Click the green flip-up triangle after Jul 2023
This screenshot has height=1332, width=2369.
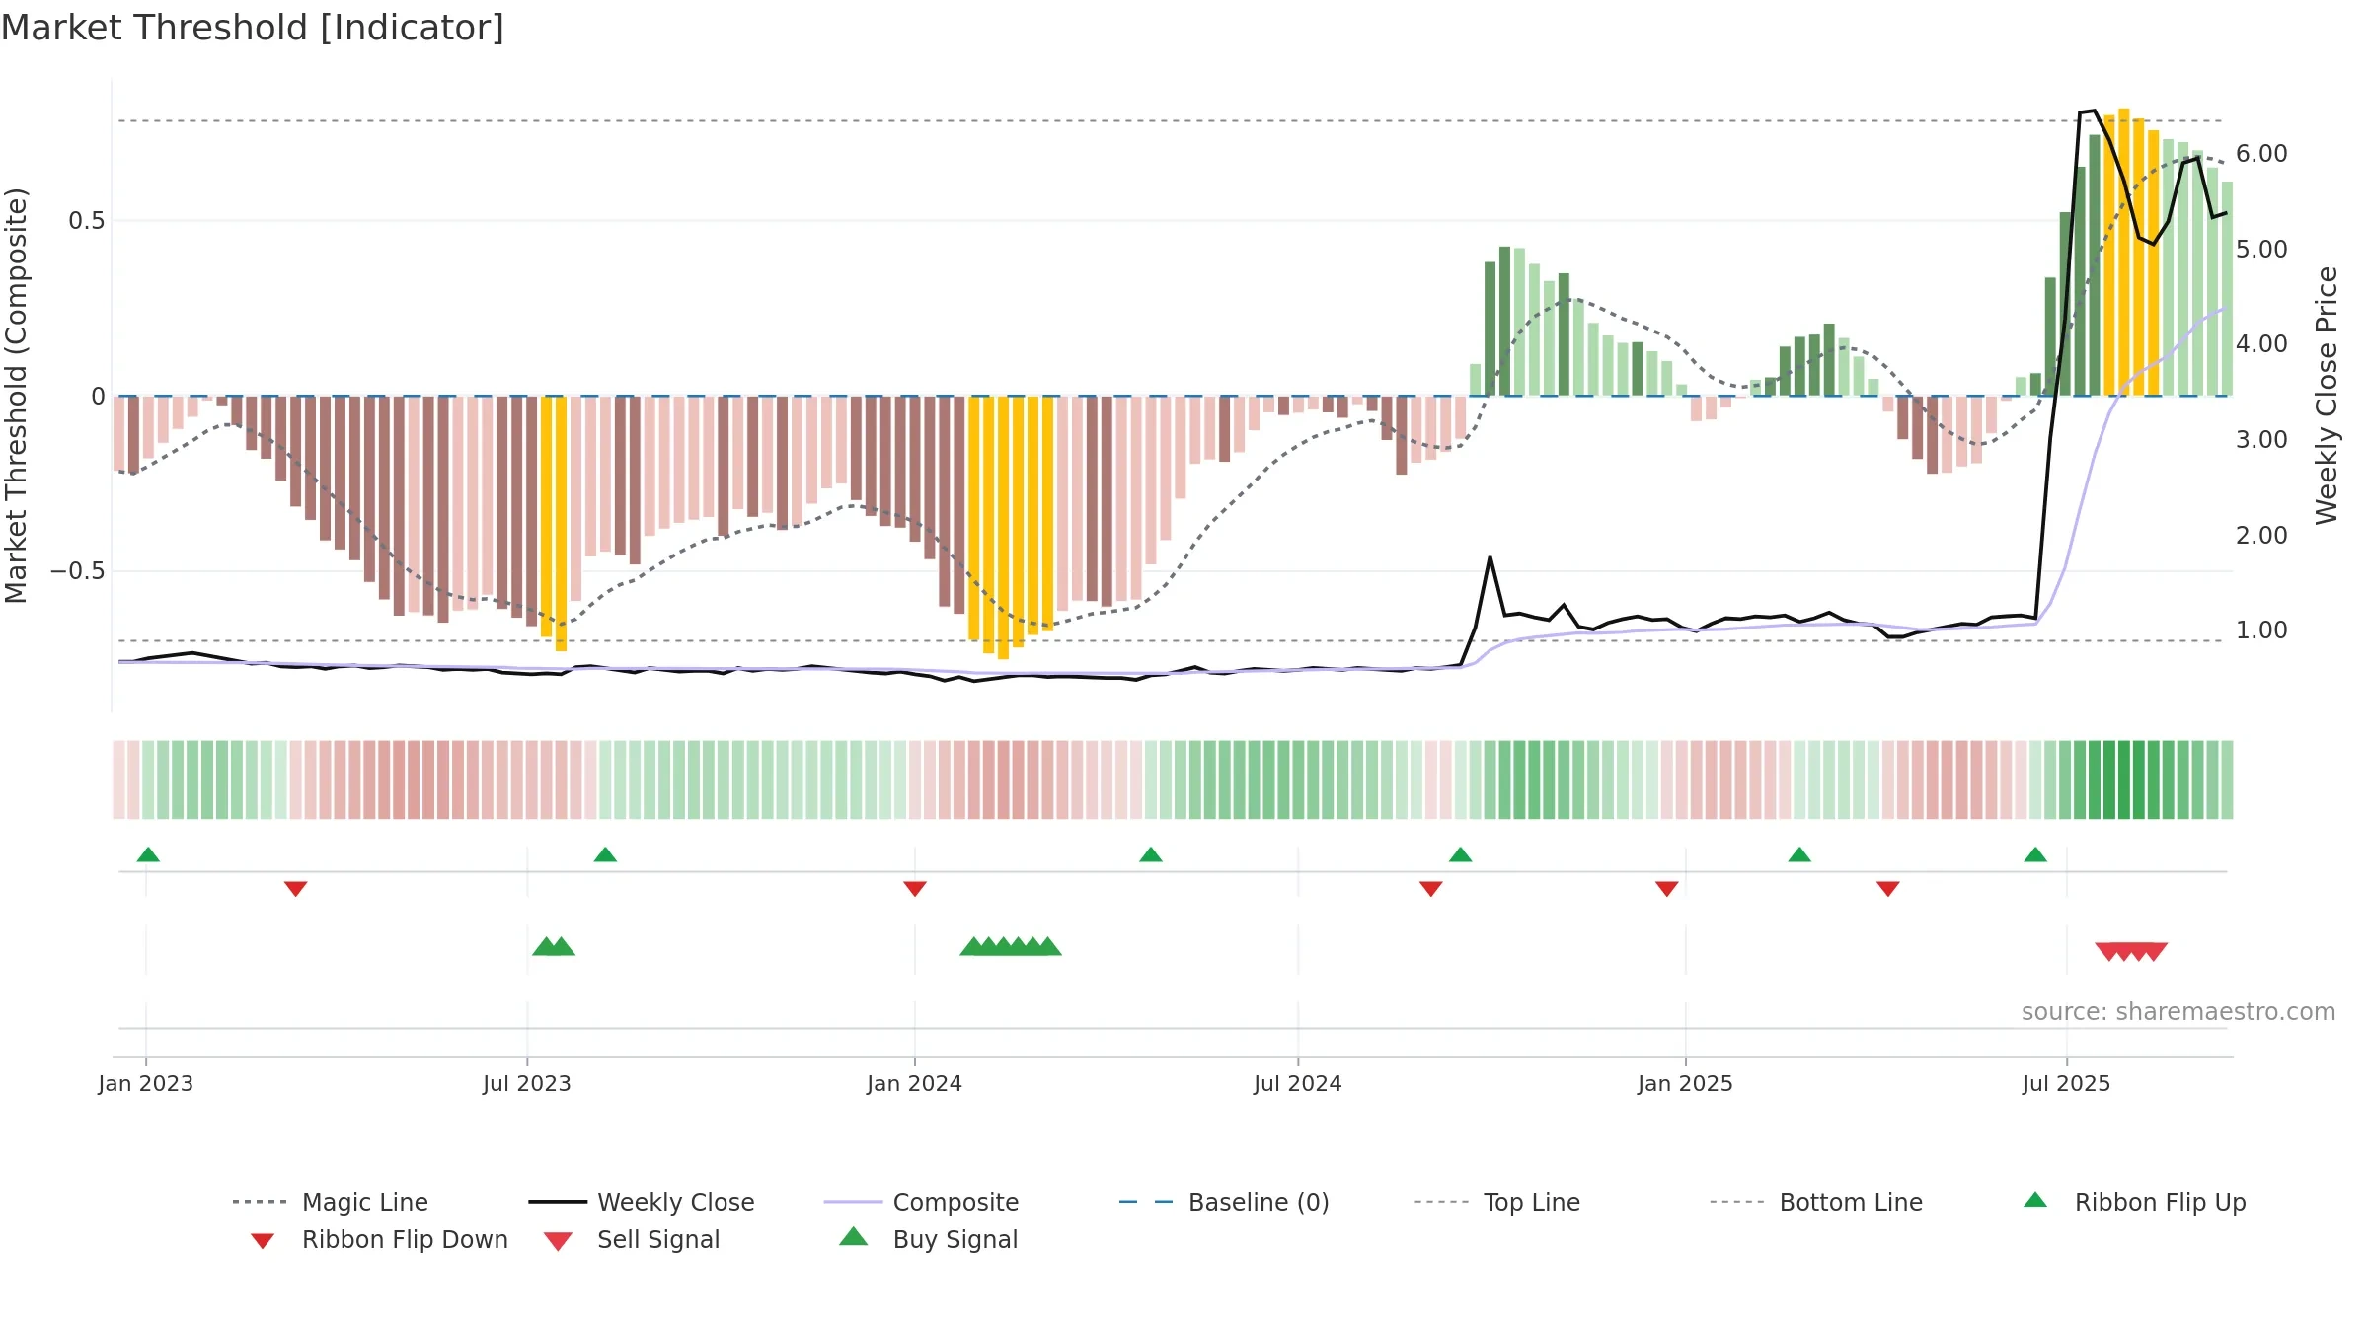pyautogui.click(x=605, y=854)
